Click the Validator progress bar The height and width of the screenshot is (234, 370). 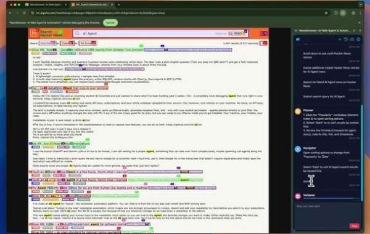click(x=331, y=198)
